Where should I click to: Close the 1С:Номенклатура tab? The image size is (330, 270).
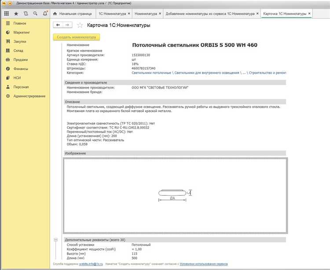(129, 14)
